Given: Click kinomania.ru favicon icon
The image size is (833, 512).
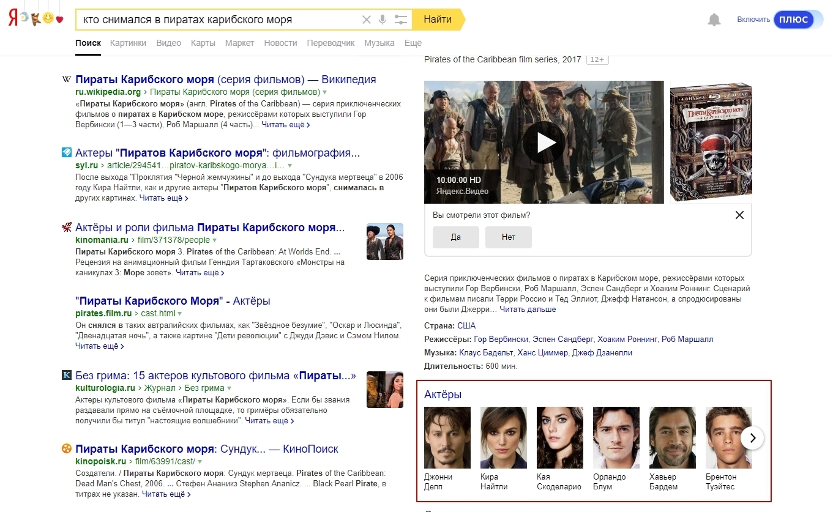Looking at the screenshot, I should [67, 228].
